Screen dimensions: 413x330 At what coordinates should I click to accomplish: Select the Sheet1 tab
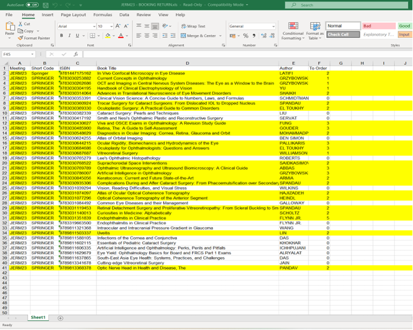tap(38, 317)
